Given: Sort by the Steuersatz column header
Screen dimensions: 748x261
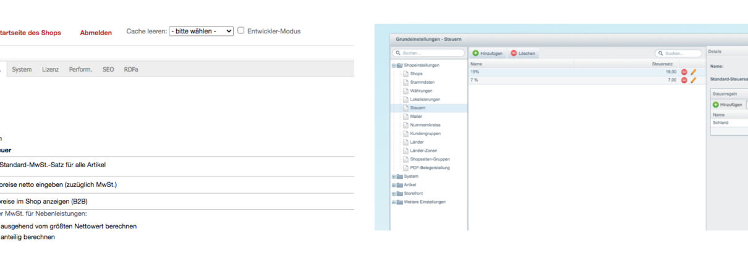Looking at the screenshot, I should point(626,64).
